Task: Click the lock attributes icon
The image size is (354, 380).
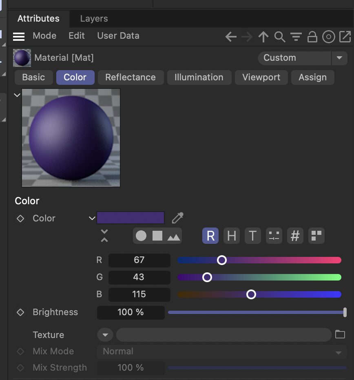Action: [312, 36]
